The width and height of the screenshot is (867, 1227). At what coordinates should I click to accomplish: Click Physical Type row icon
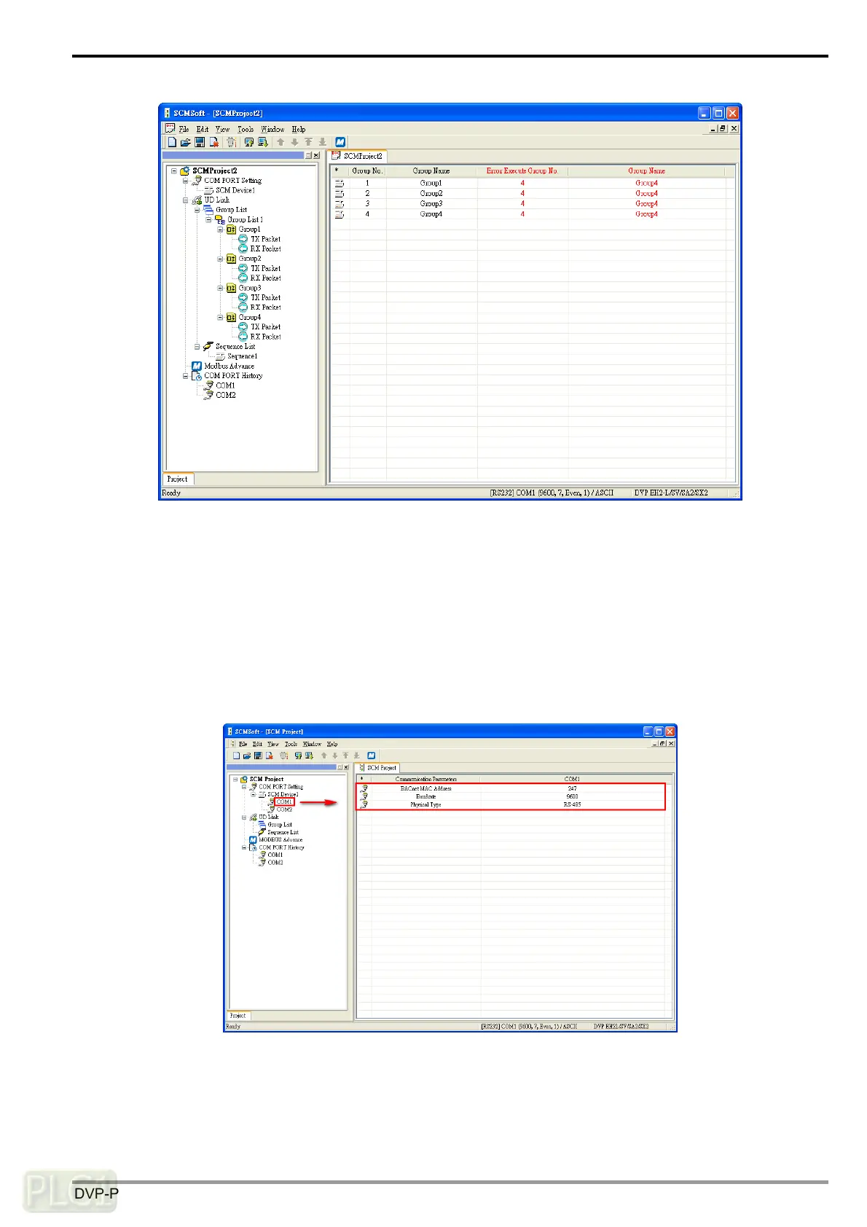click(x=364, y=804)
